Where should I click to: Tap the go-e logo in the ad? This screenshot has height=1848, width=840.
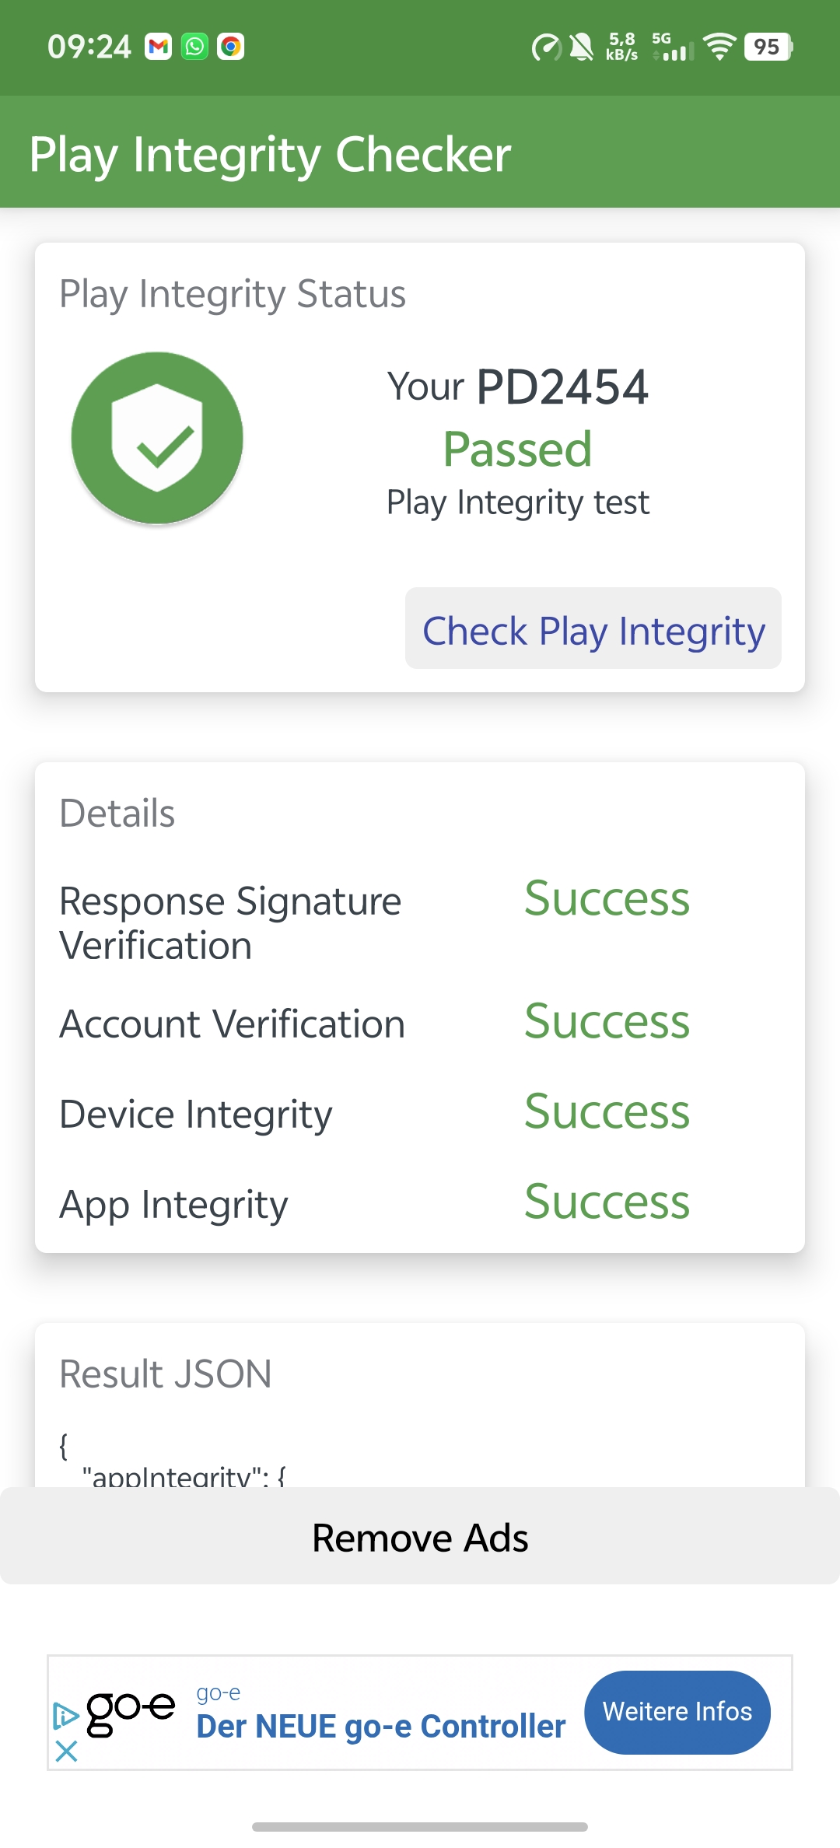pyautogui.click(x=131, y=1712)
